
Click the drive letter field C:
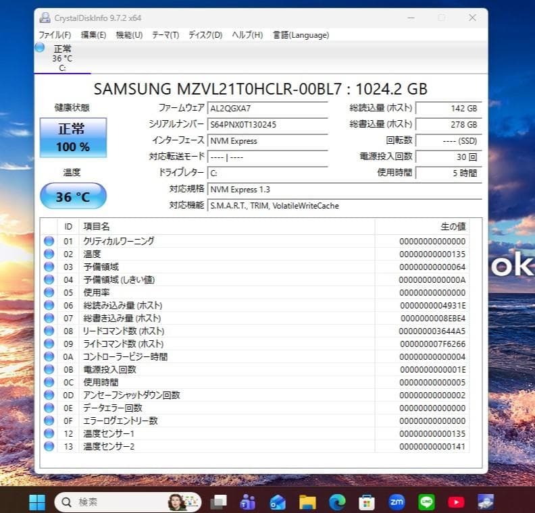[x=267, y=173]
